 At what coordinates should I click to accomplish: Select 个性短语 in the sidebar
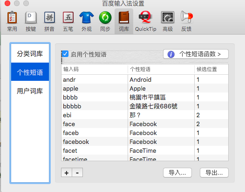(30, 72)
